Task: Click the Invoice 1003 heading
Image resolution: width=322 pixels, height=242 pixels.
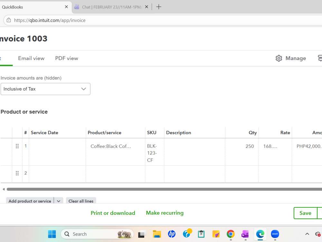Action: coord(24,39)
